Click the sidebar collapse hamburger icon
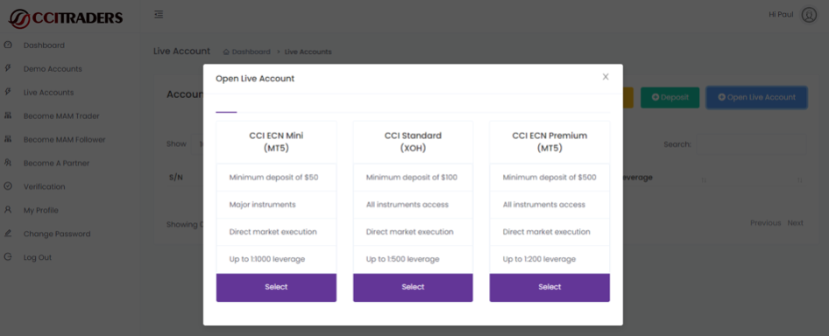The image size is (829, 336). tap(159, 15)
